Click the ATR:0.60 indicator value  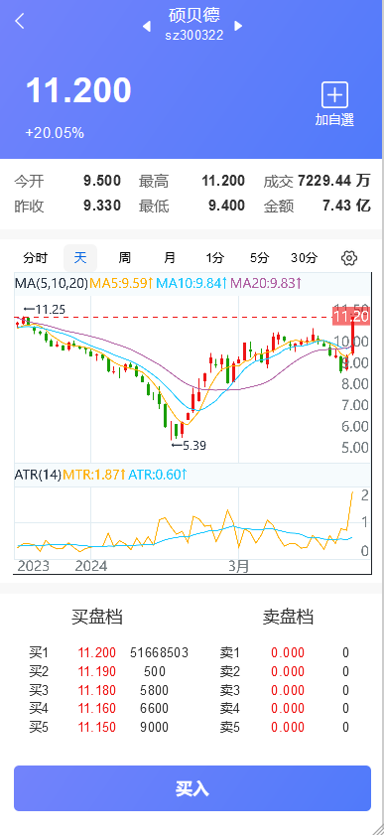pos(158,475)
